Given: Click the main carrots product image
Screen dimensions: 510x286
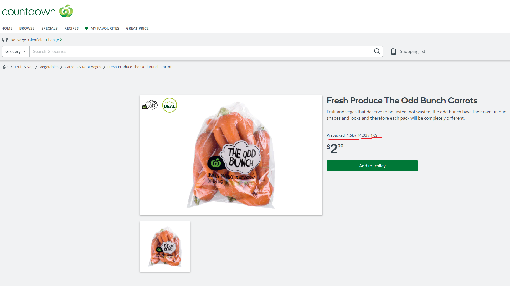Looking at the screenshot, I should pyautogui.click(x=231, y=155).
